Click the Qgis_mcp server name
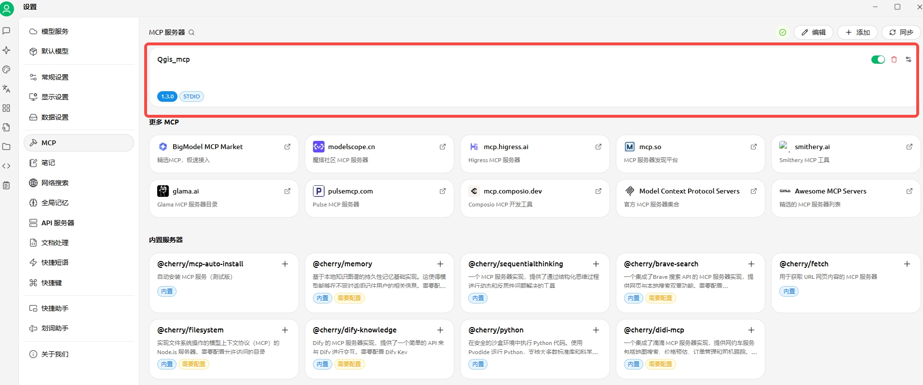923x385 pixels. [174, 59]
